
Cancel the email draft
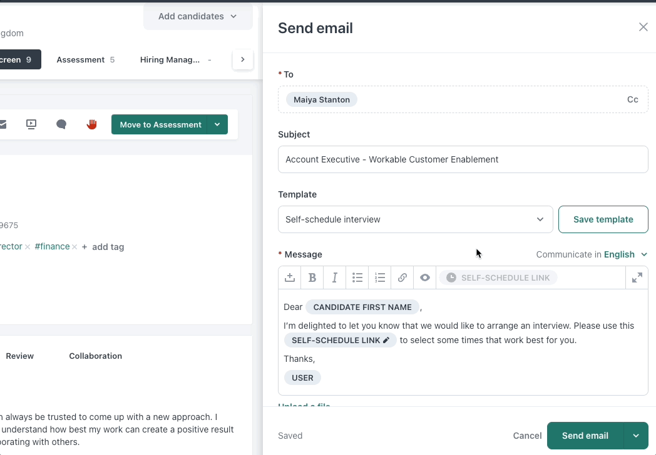coord(527,436)
